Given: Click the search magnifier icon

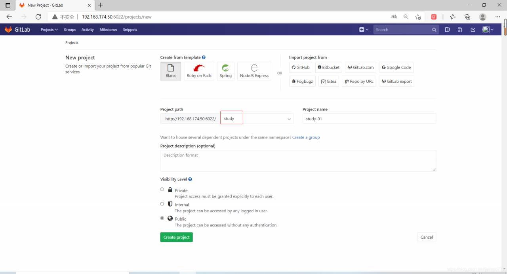Looking at the screenshot, I should tap(434, 30).
